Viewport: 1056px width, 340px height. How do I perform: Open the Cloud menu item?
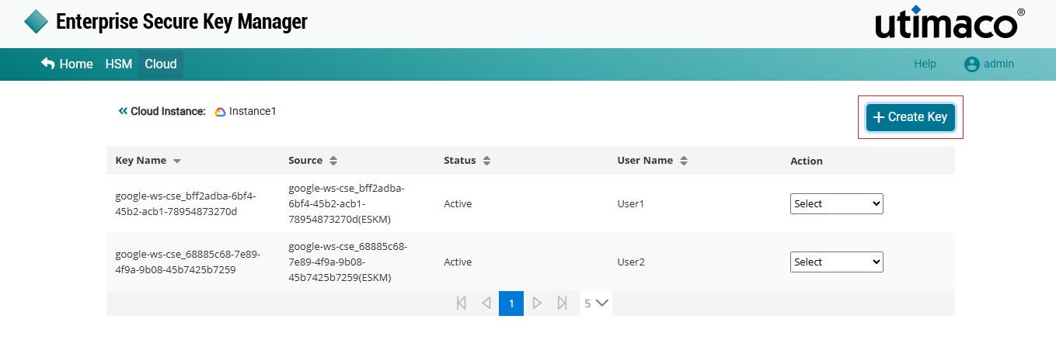(x=161, y=64)
